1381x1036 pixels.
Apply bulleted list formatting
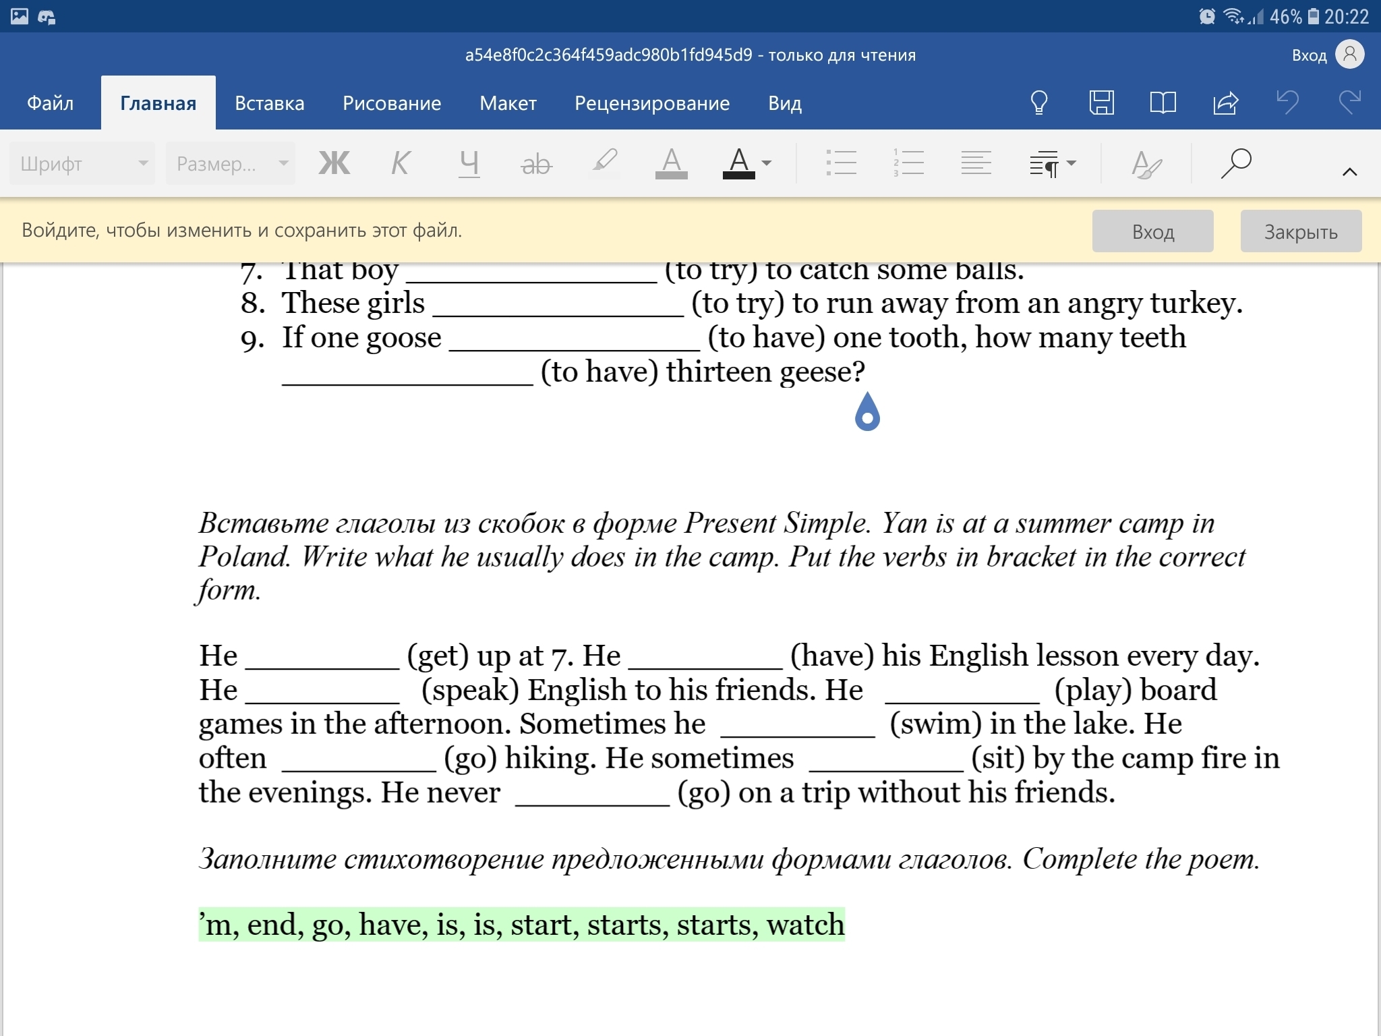[x=841, y=163]
